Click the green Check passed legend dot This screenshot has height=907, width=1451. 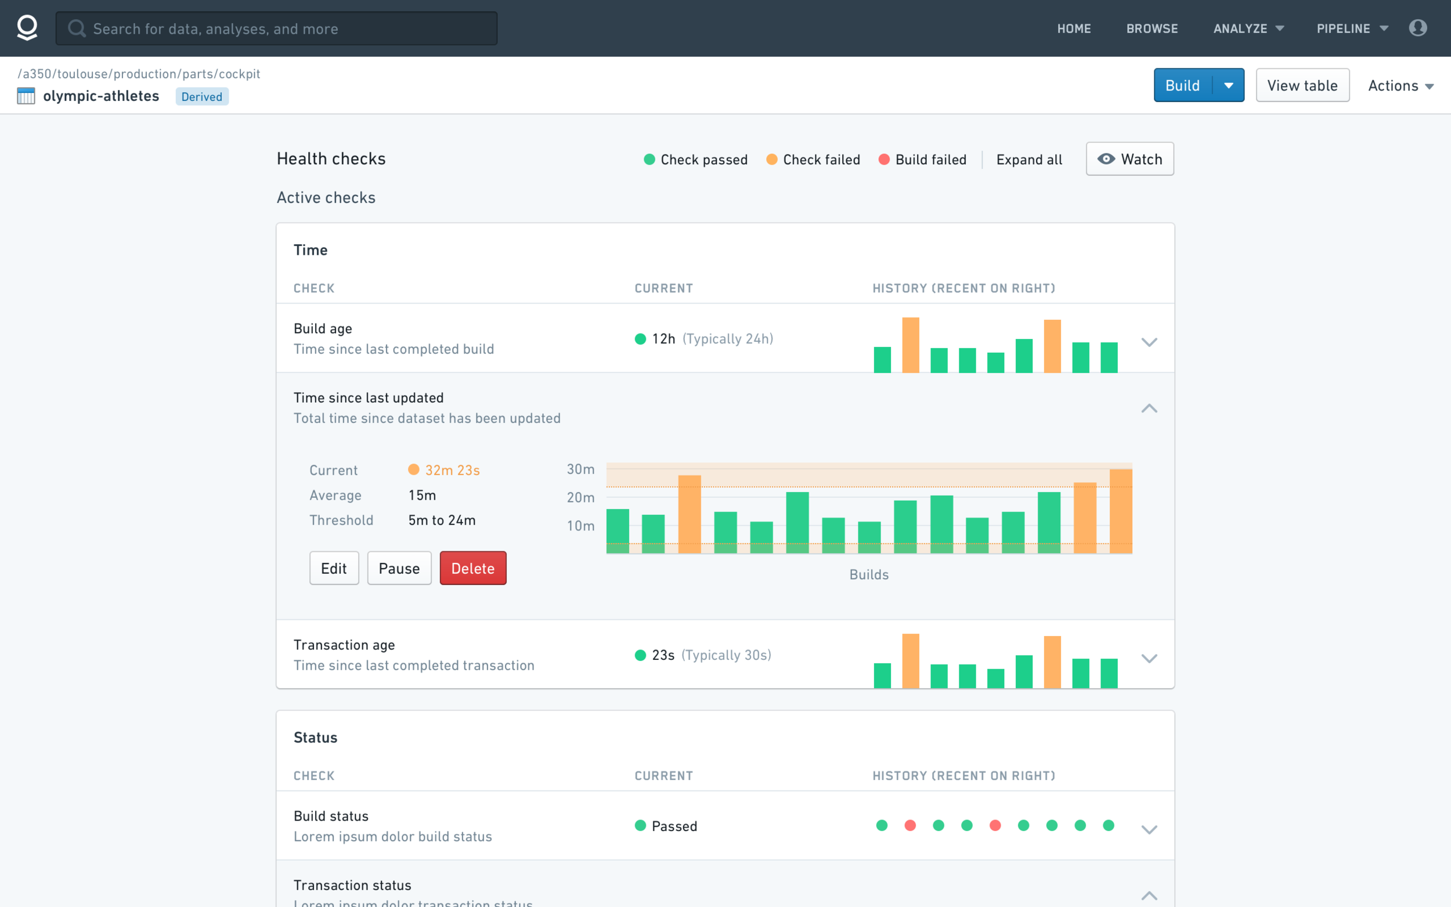point(649,160)
